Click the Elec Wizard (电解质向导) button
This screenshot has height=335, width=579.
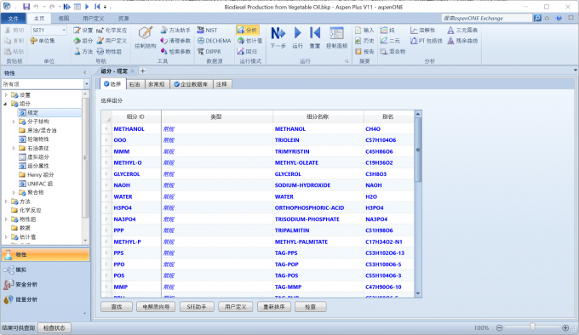coord(156,307)
